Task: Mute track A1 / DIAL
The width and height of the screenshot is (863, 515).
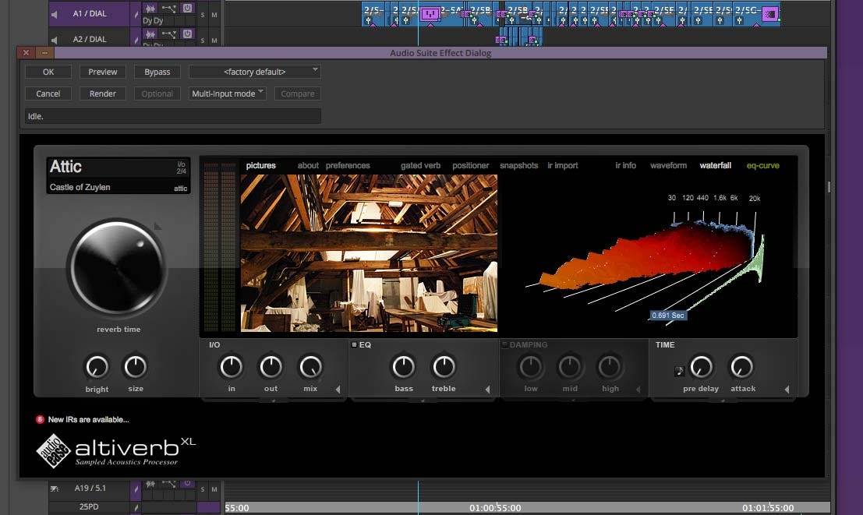Action: click(214, 15)
